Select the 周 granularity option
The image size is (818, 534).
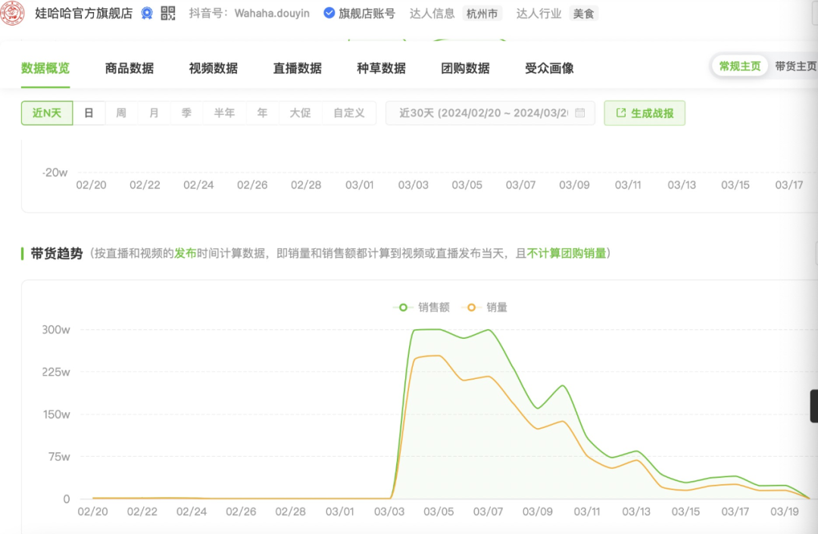point(121,113)
